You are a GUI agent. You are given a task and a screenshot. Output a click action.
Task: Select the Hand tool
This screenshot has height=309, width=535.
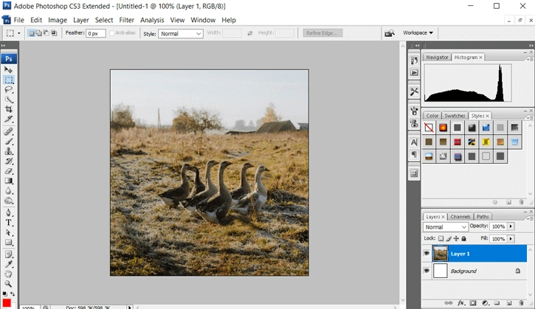(x=9, y=274)
